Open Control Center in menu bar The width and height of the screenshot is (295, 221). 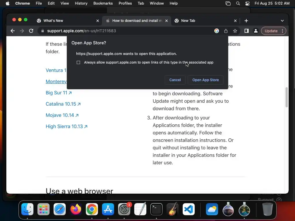pos(247,3)
